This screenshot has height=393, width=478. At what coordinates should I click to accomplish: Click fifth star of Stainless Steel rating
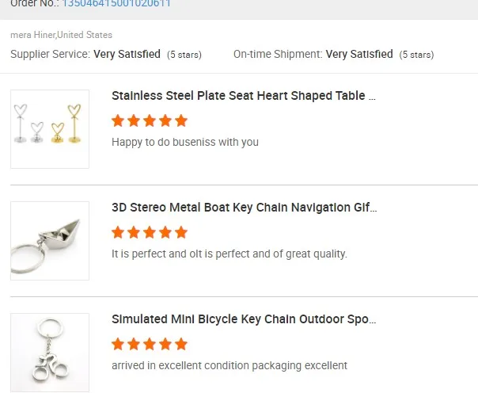[x=181, y=121]
